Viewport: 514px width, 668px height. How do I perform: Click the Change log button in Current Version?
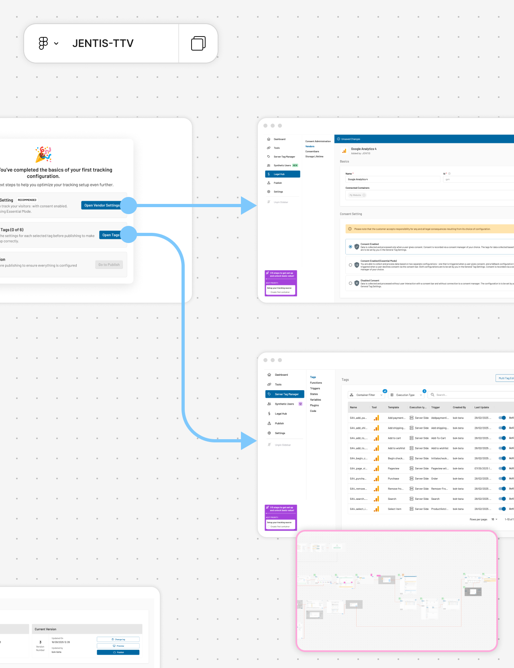118,639
